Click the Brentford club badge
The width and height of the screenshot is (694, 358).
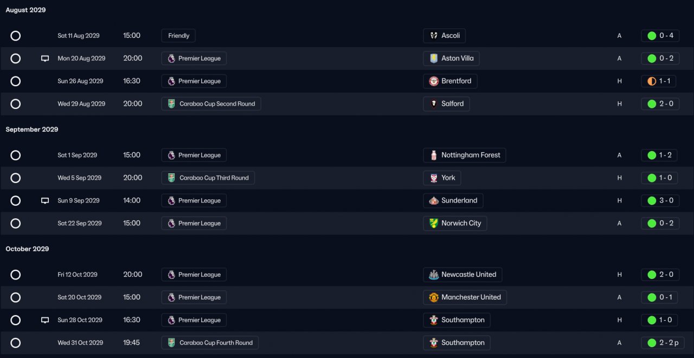[x=434, y=81]
